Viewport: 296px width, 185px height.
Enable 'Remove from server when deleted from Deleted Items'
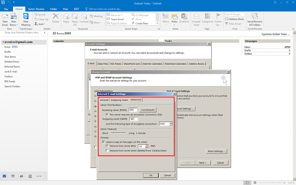[x=107, y=151]
